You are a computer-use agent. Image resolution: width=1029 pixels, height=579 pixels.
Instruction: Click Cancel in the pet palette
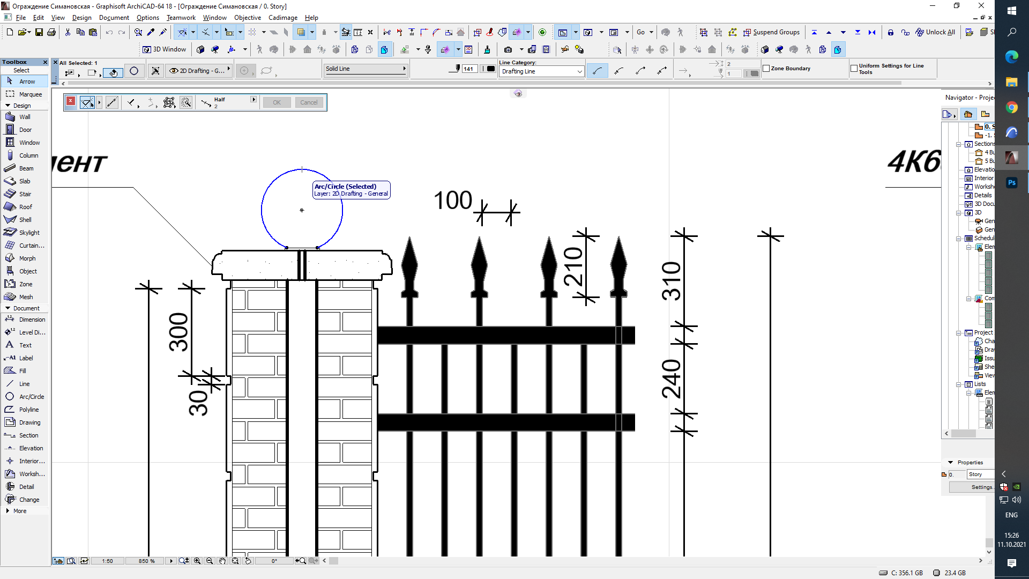coord(309,102)
